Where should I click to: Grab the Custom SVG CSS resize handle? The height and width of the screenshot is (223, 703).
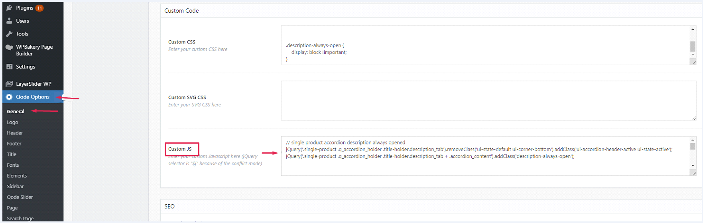(694, 118)
